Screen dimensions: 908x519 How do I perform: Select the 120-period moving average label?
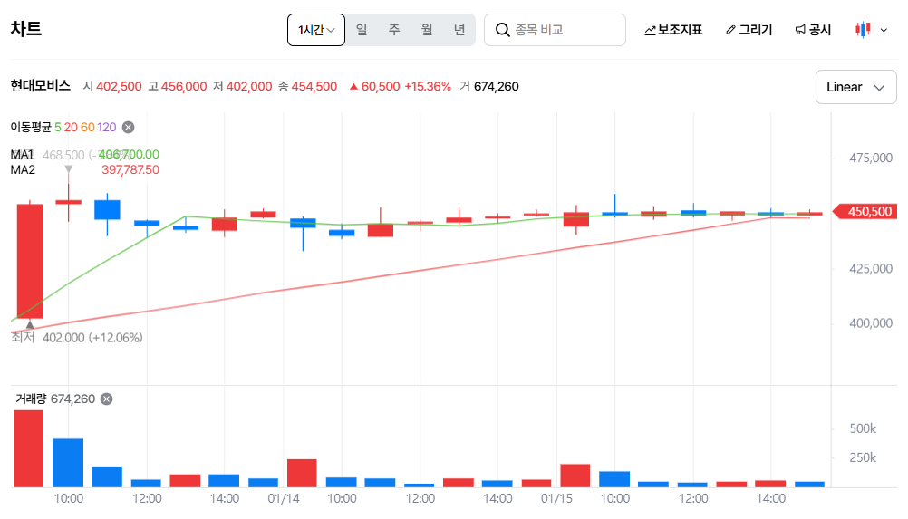click(107, 128)
